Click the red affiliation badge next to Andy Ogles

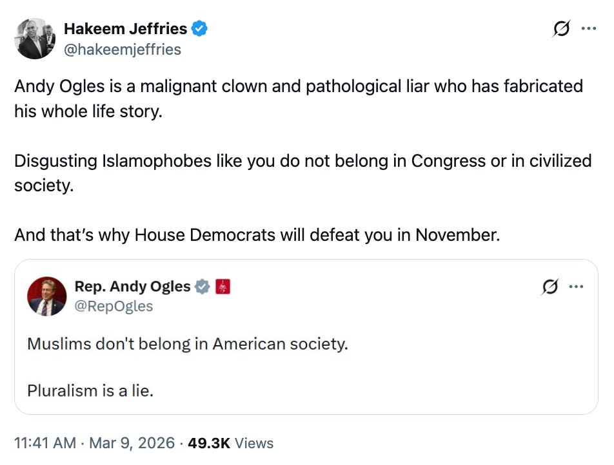pyautogui.click(x=223, y=287)
